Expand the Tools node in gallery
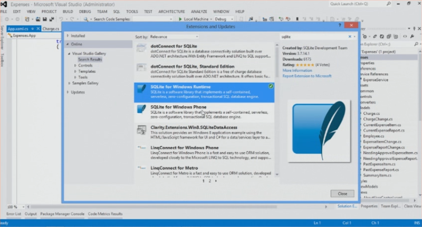Screen dimensions: 422x227 pos(75,77)
